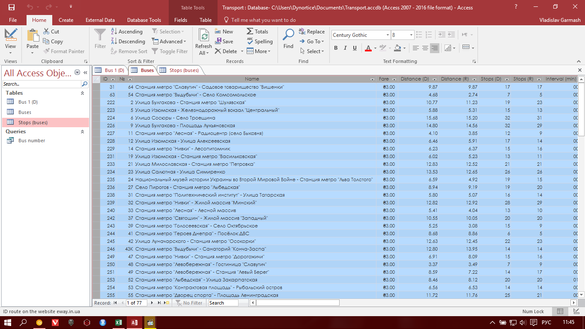Sort Descending in the ribbon
The width and height of the screenshot is (585, 329).
pyautogui.click(x=128, y=42)
